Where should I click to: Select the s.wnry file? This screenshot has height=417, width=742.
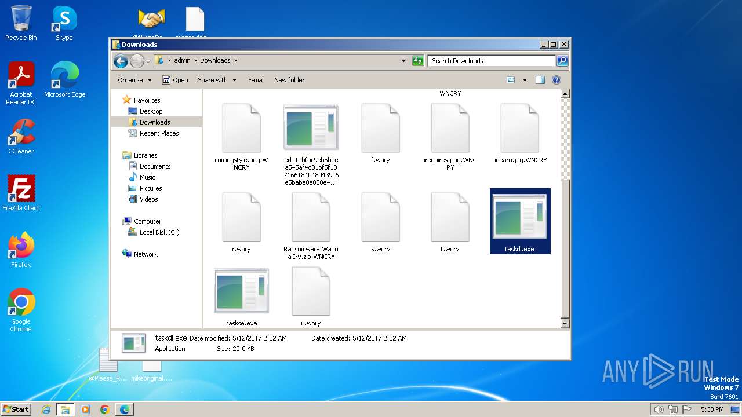[x=380, y=223]
